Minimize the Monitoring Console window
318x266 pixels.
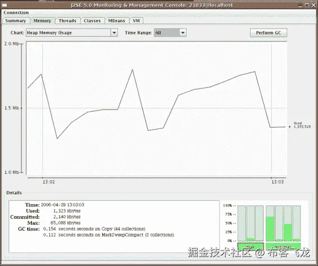tap(301, 5)
